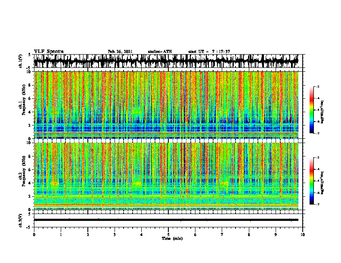This screenshot has width=341, height=263.
Task: Click time axis tick label "1"
Action: click(61, 235)
